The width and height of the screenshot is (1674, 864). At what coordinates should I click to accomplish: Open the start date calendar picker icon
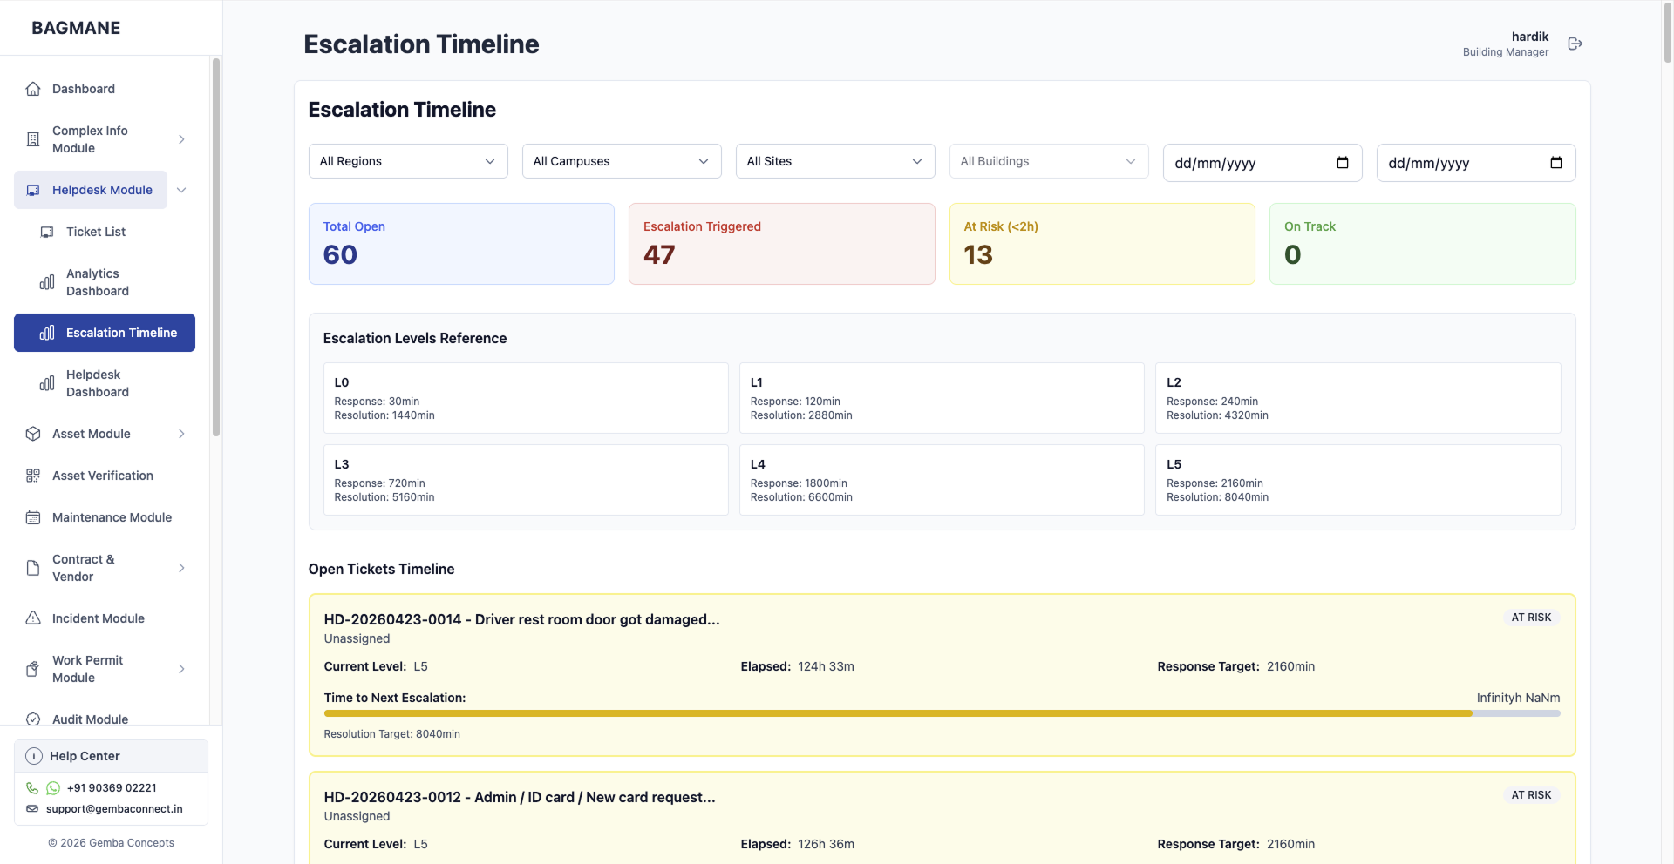coord(1343,163)
